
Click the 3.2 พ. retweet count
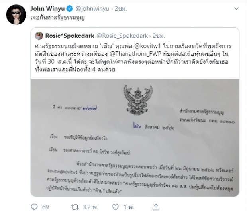coord(90,207)
